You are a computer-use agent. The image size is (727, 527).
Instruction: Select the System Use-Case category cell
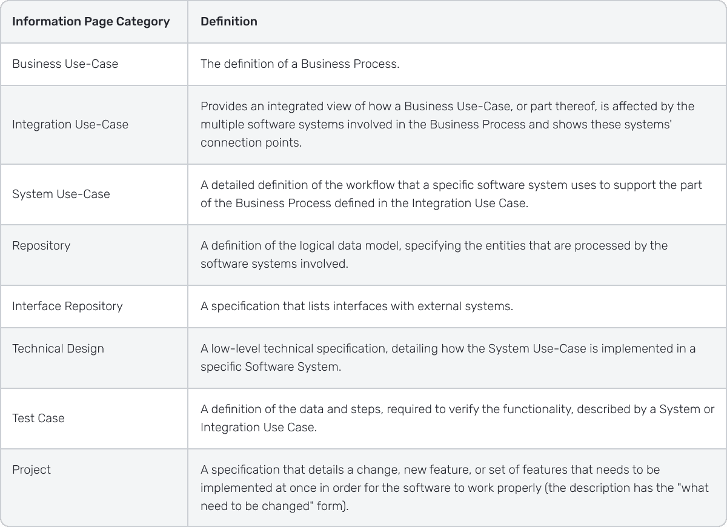pos(61,194)
